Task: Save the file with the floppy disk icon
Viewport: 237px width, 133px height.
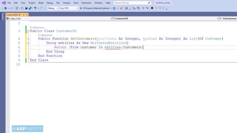Action: click(x=26, y=8)
